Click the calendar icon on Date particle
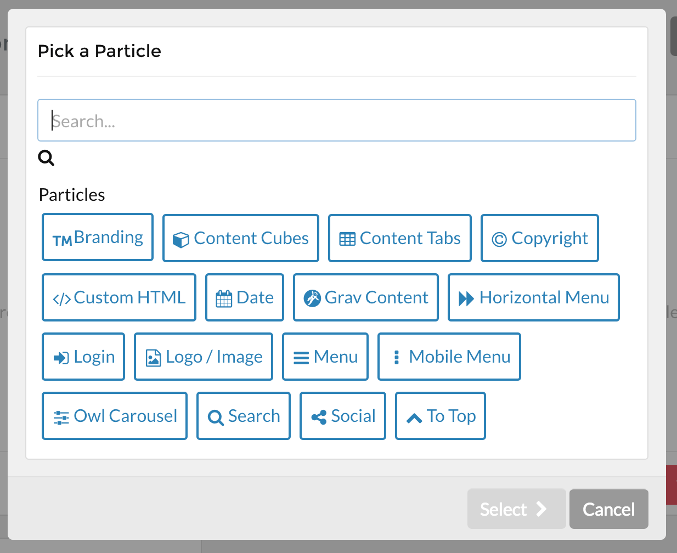The width and height of the screenshot is (677, 553). (x=224, y=299)
